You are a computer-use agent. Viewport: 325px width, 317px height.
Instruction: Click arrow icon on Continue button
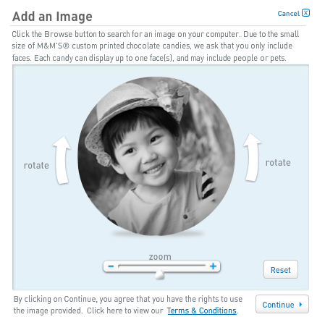click(300, 305)
